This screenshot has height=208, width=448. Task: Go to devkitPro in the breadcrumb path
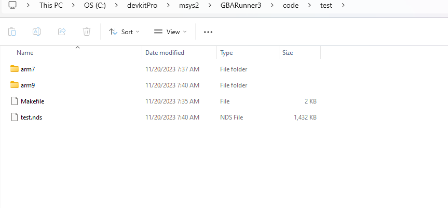[142, 5]
